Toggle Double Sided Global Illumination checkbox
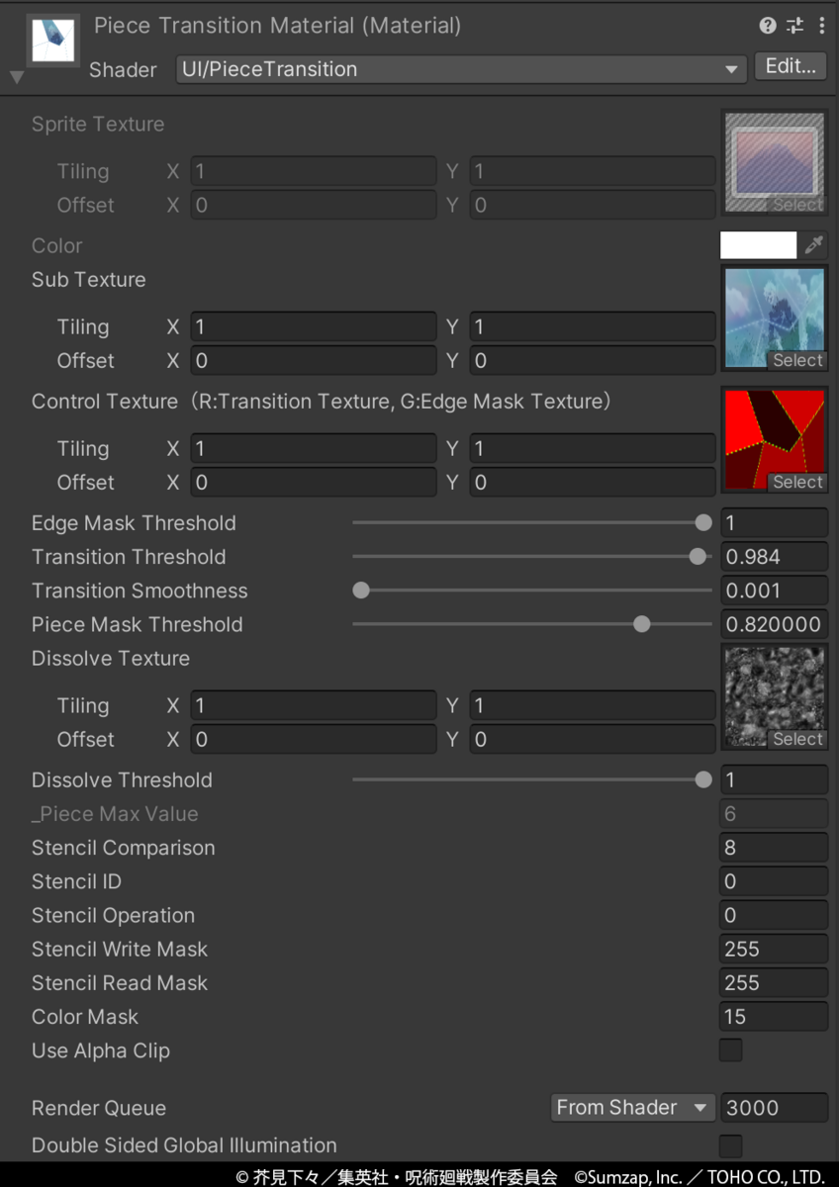 click(731, 1145)
